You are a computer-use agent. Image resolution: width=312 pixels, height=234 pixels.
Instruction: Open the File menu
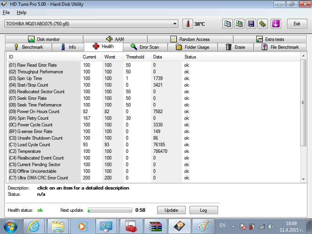coord(6,12)
